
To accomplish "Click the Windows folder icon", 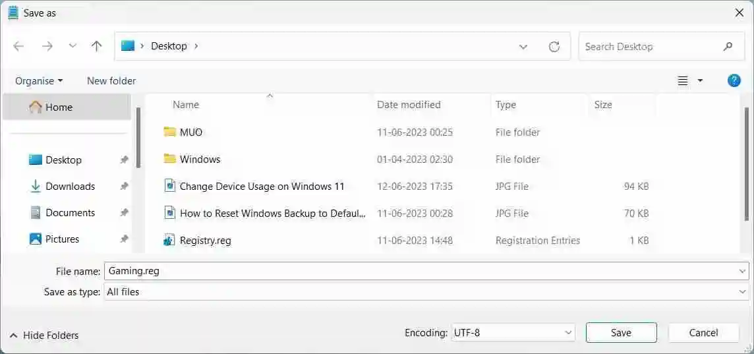I will (x=169, y=159).
